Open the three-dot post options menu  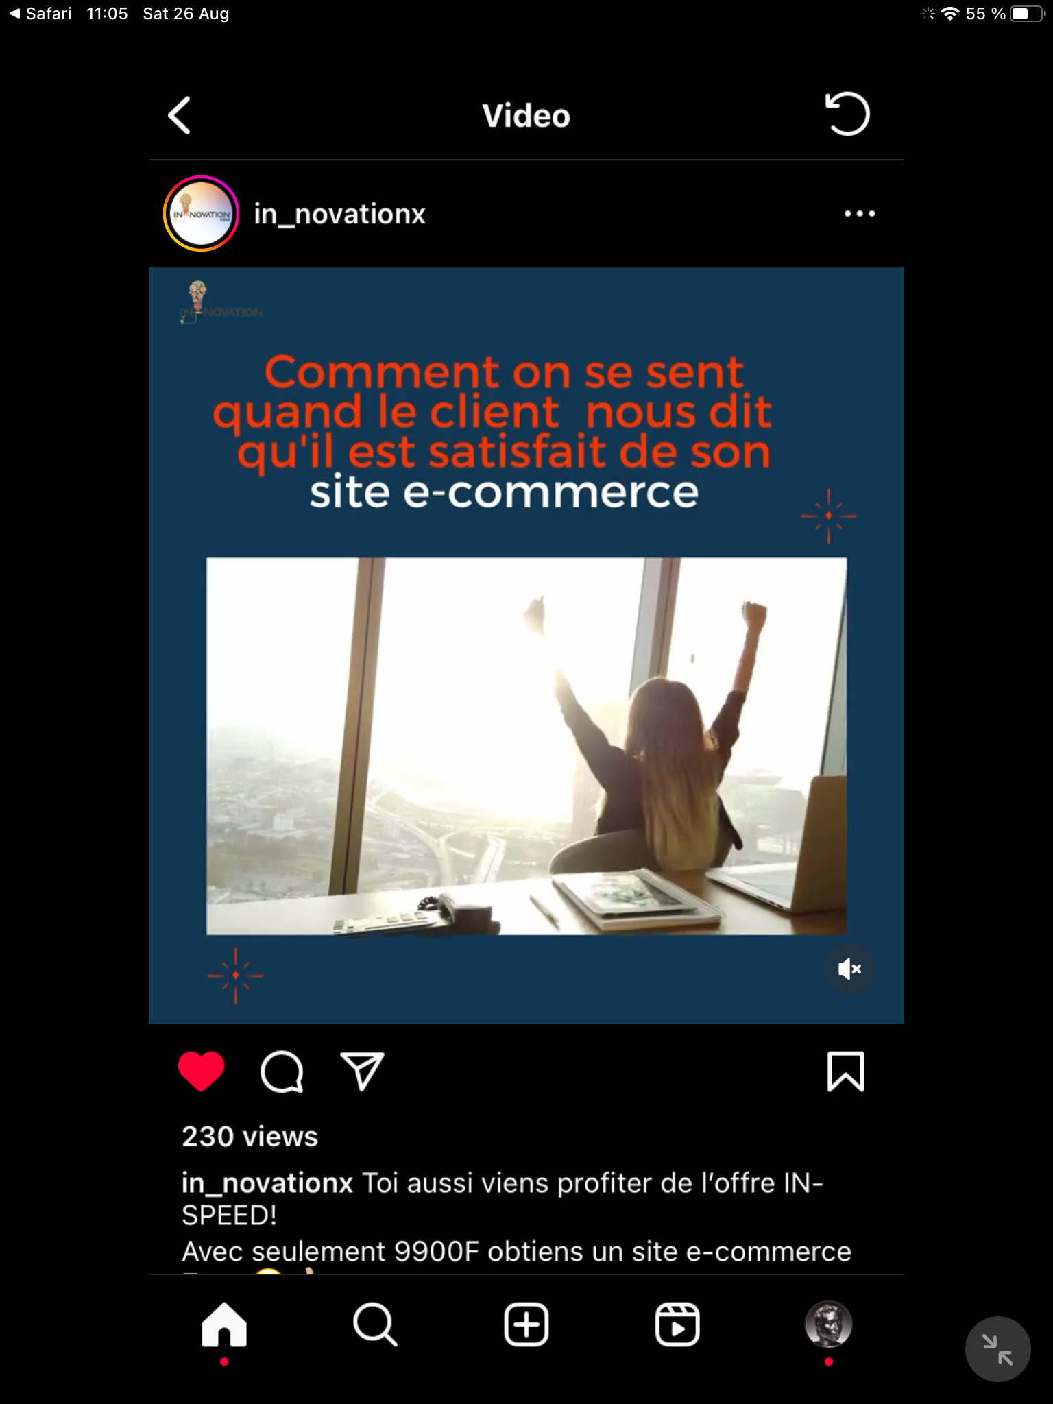[860, 214]
